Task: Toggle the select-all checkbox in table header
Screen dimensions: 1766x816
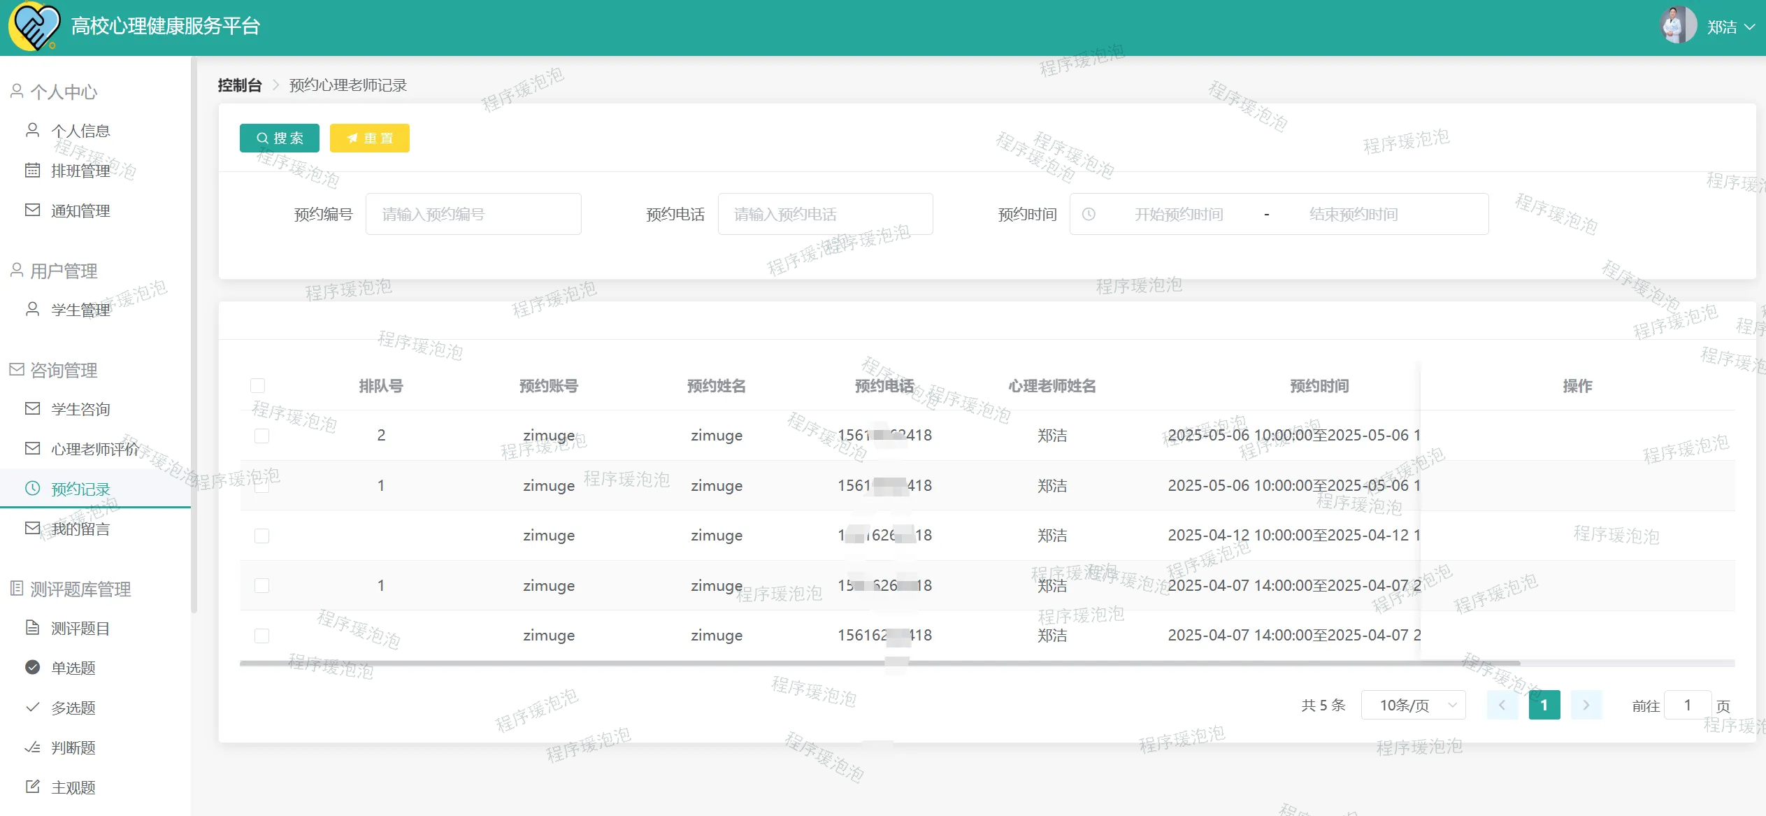Action: (258, 385)
